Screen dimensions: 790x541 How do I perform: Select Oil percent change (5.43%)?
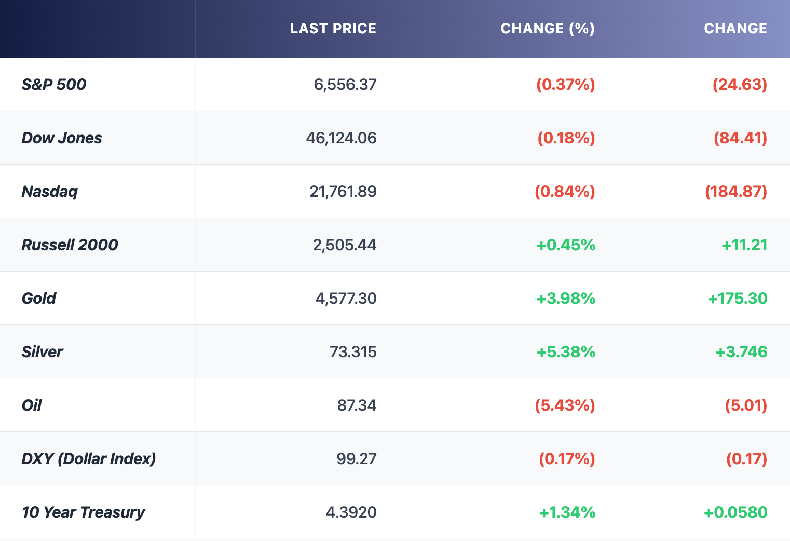pyautogui.click(x=565, y=405)
